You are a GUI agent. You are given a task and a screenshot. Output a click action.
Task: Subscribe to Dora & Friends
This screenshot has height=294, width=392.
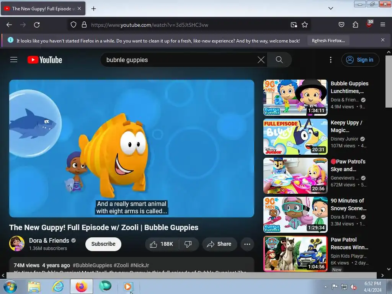tap(103, 244)
